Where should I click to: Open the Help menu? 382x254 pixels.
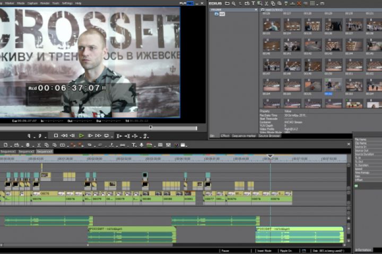(78, 3)
